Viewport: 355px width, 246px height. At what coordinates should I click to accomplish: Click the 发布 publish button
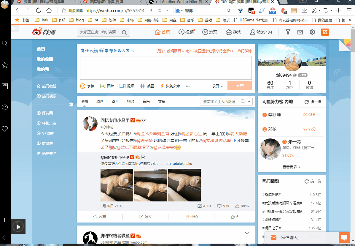tap(239, 86)
